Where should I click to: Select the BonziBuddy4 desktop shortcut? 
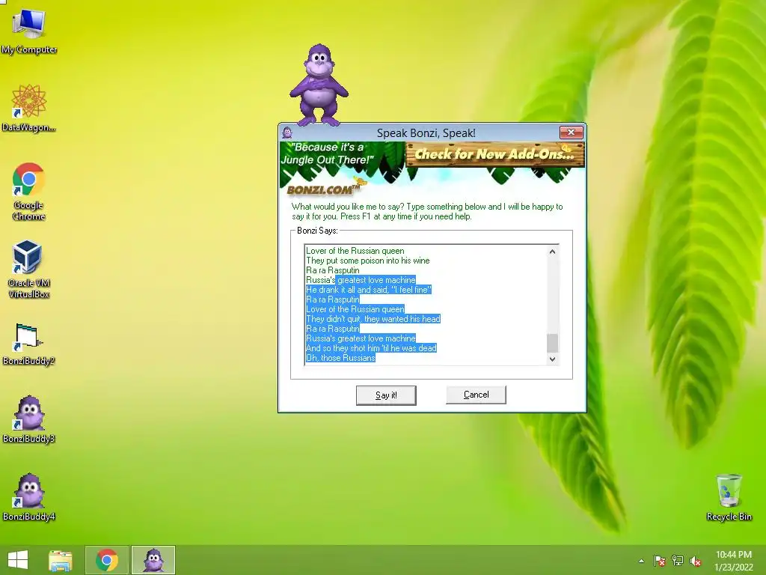[29, 497]
